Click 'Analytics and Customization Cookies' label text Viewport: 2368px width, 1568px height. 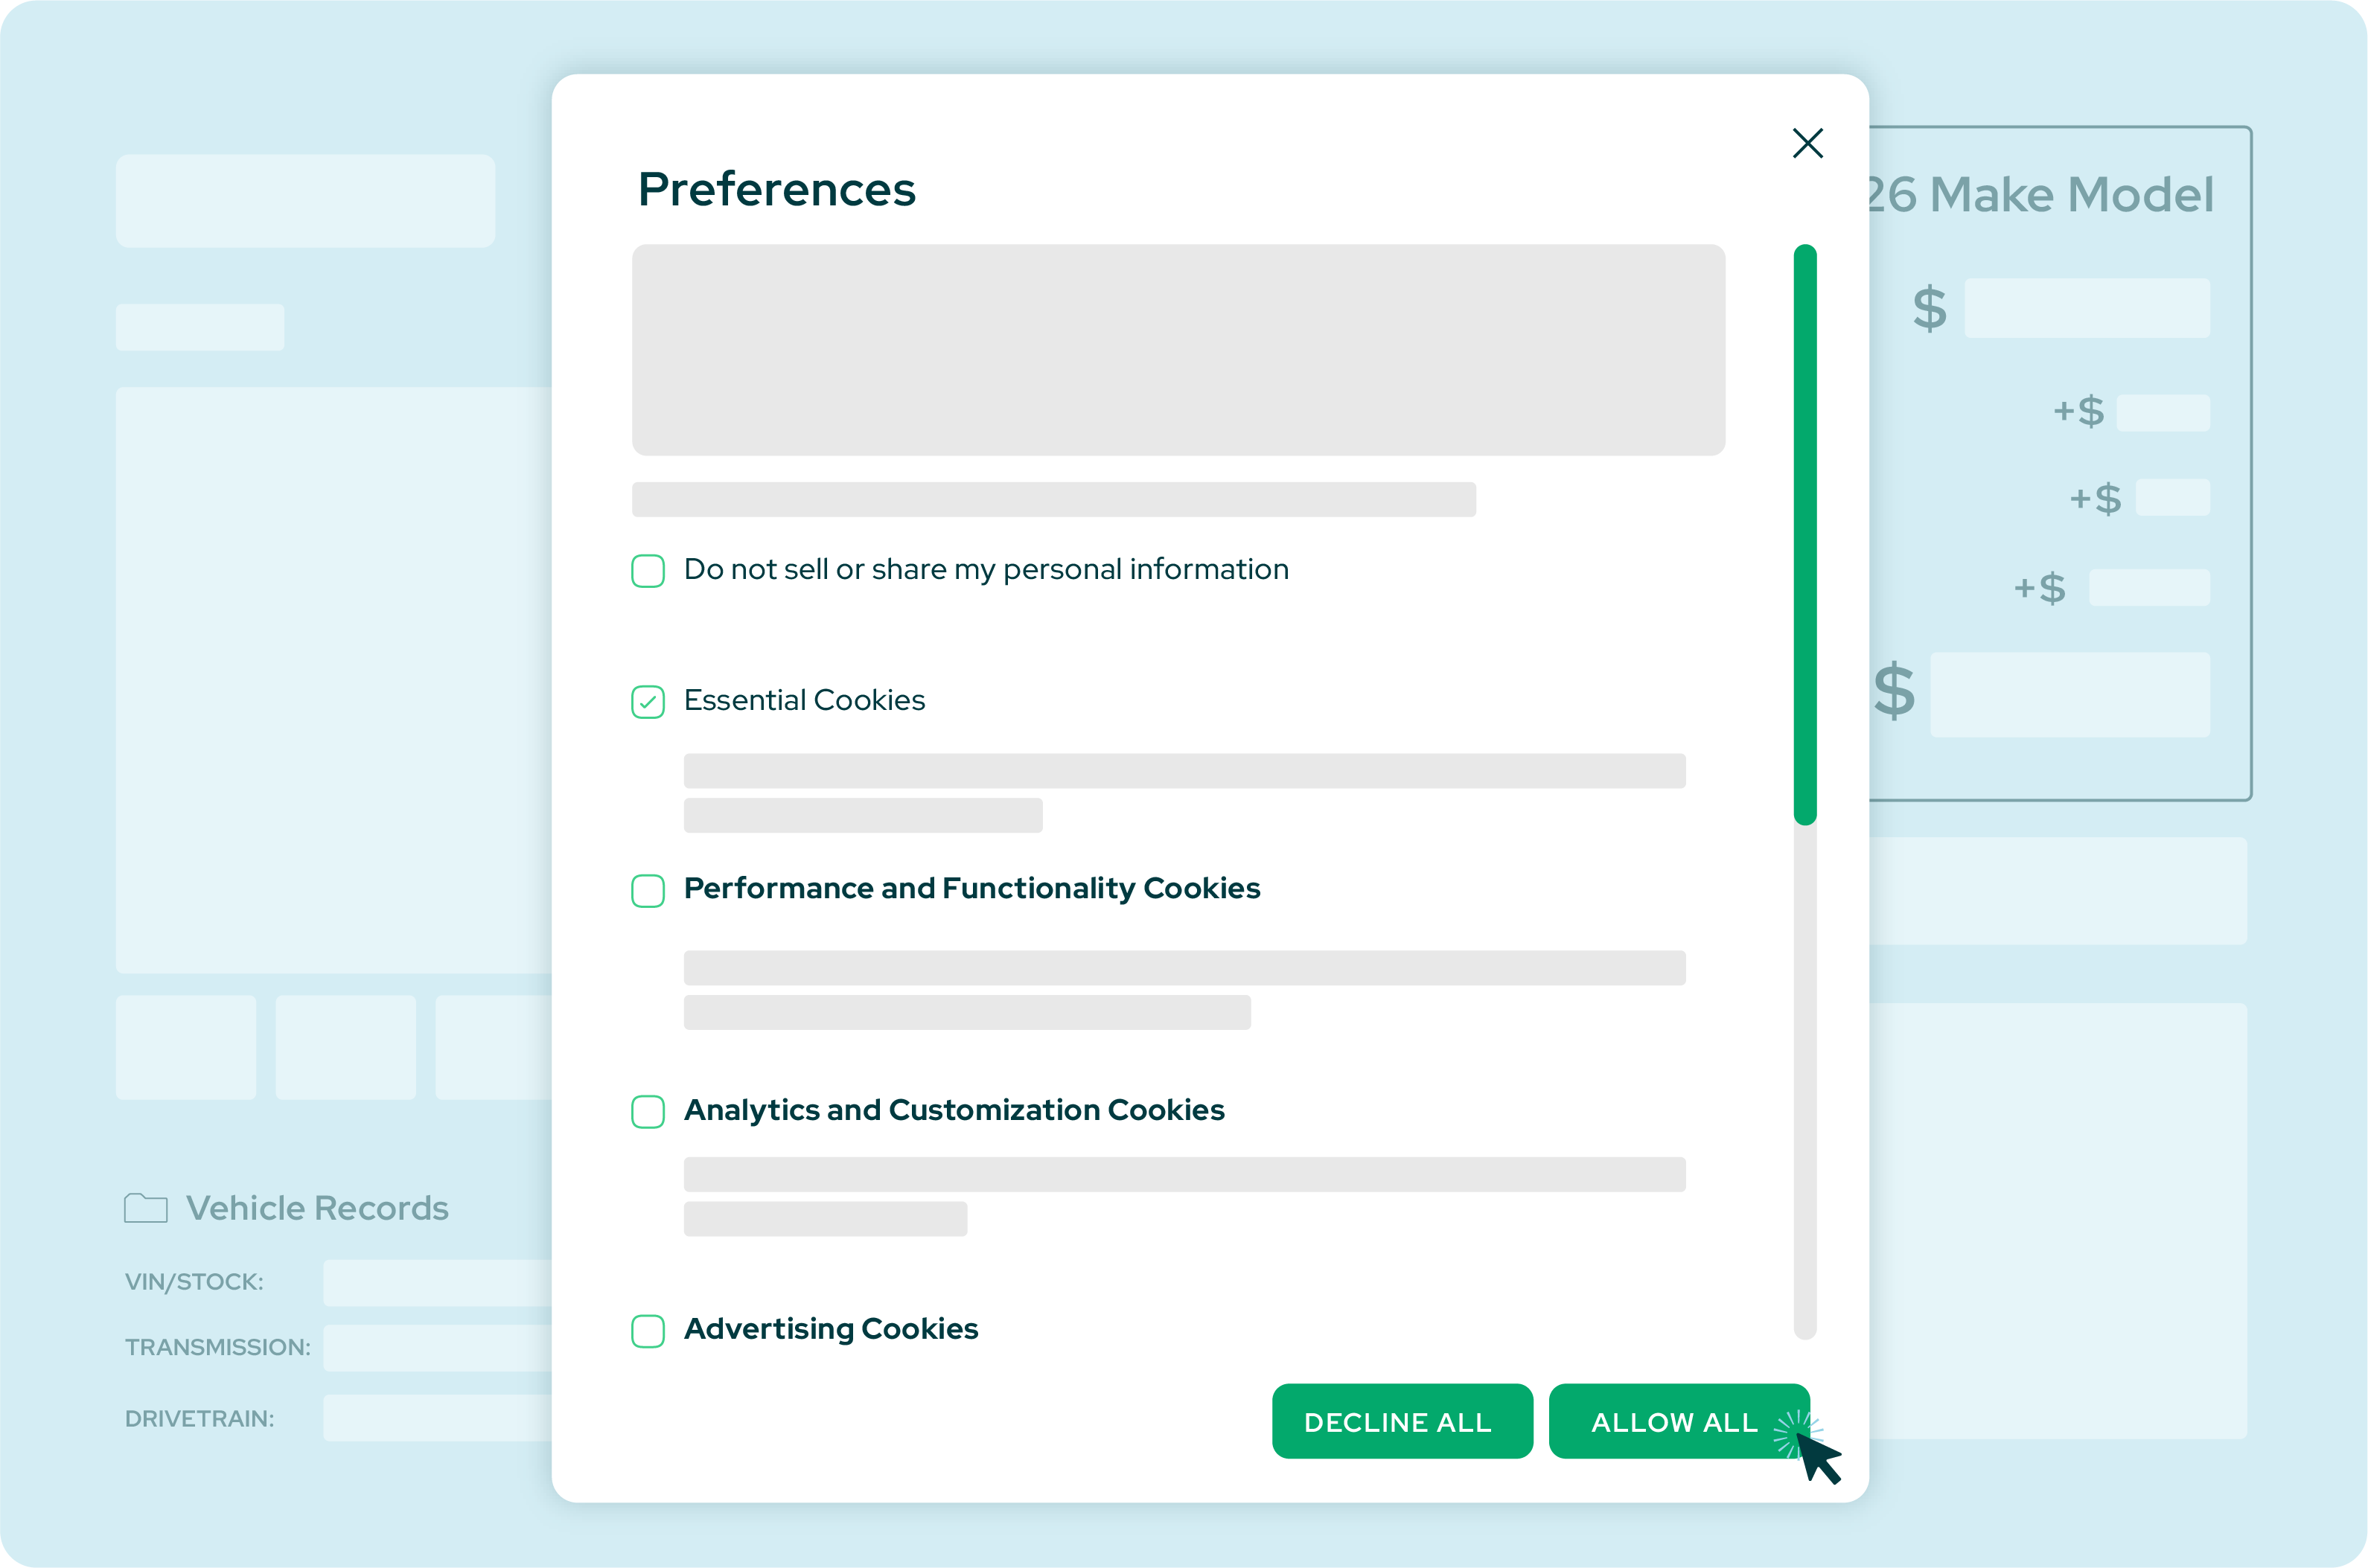pos(953,1109)
